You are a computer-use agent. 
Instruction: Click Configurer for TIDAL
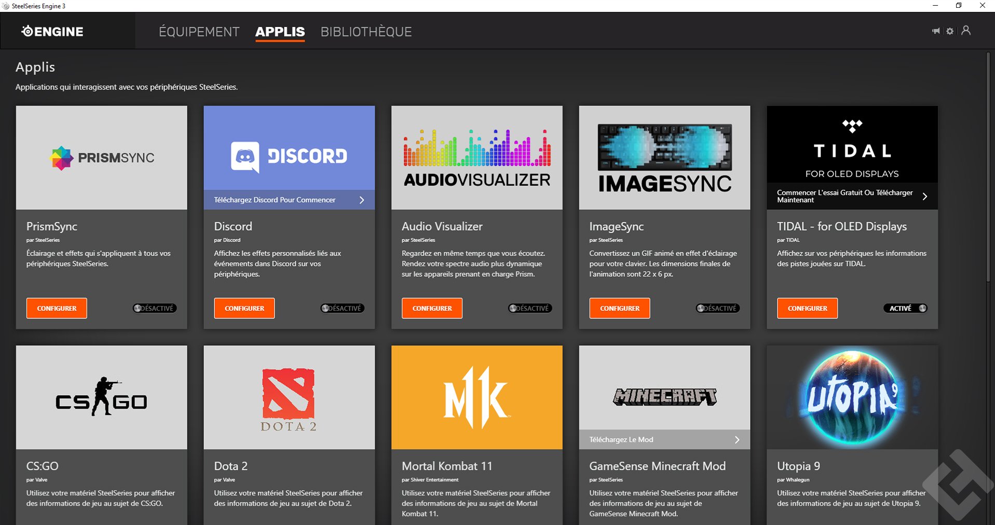807,308
